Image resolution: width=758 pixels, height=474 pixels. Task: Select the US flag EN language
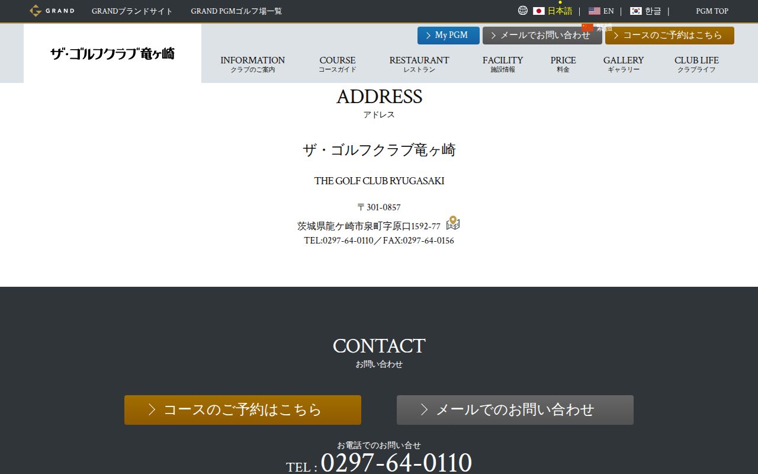pyautogui.click(x=595, y=11)
